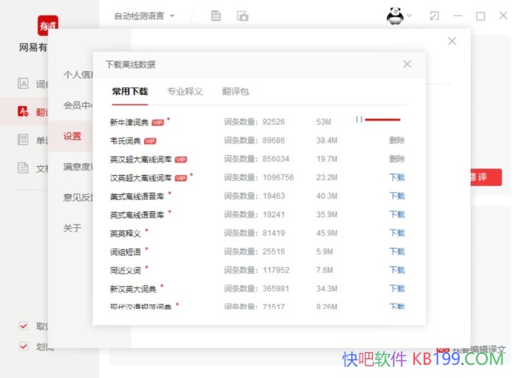Click the screenshot capture icon in top toolbar
The image size is (515, 378).
(242, 15)
